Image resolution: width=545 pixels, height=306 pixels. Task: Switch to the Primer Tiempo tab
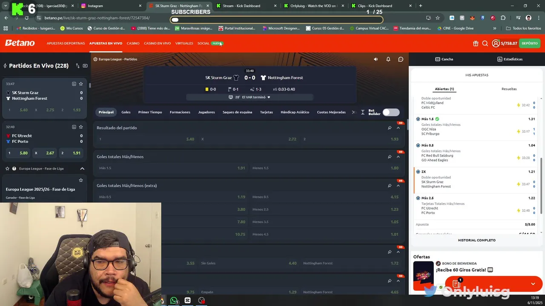(150, 112)
